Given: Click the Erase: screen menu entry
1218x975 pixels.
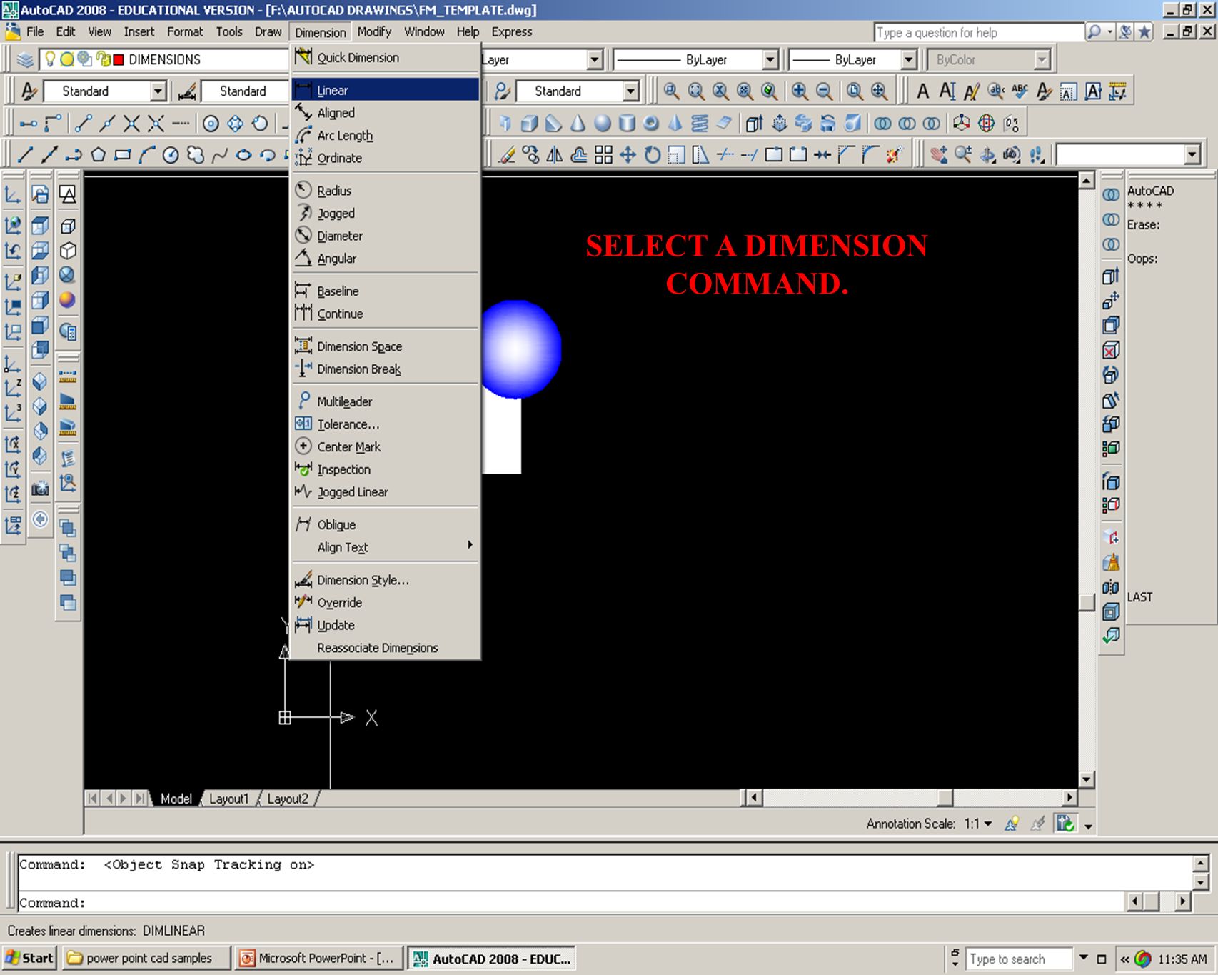Looking at the screenshot, I should click(1143, 225).
